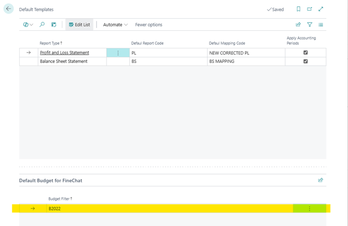This screenshot has height=226, width=348.
Task: Open row options for Profit and Loss Statement
Action: point(118,53)
